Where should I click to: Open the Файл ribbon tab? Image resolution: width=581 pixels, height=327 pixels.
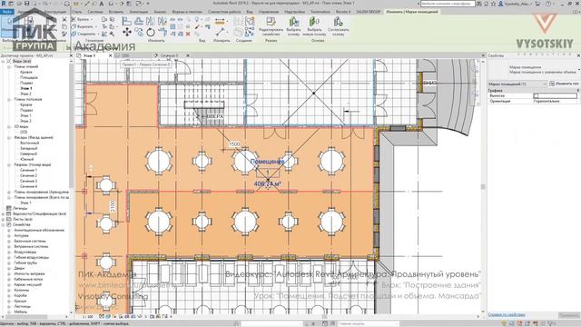click(x=6, y=12)
